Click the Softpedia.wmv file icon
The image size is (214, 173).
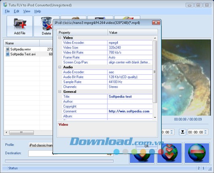click(8, 49)
